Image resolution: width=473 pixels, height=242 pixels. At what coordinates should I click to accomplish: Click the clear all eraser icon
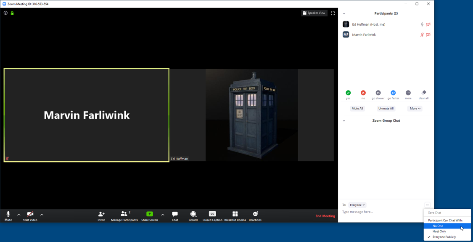pos(423,93)
